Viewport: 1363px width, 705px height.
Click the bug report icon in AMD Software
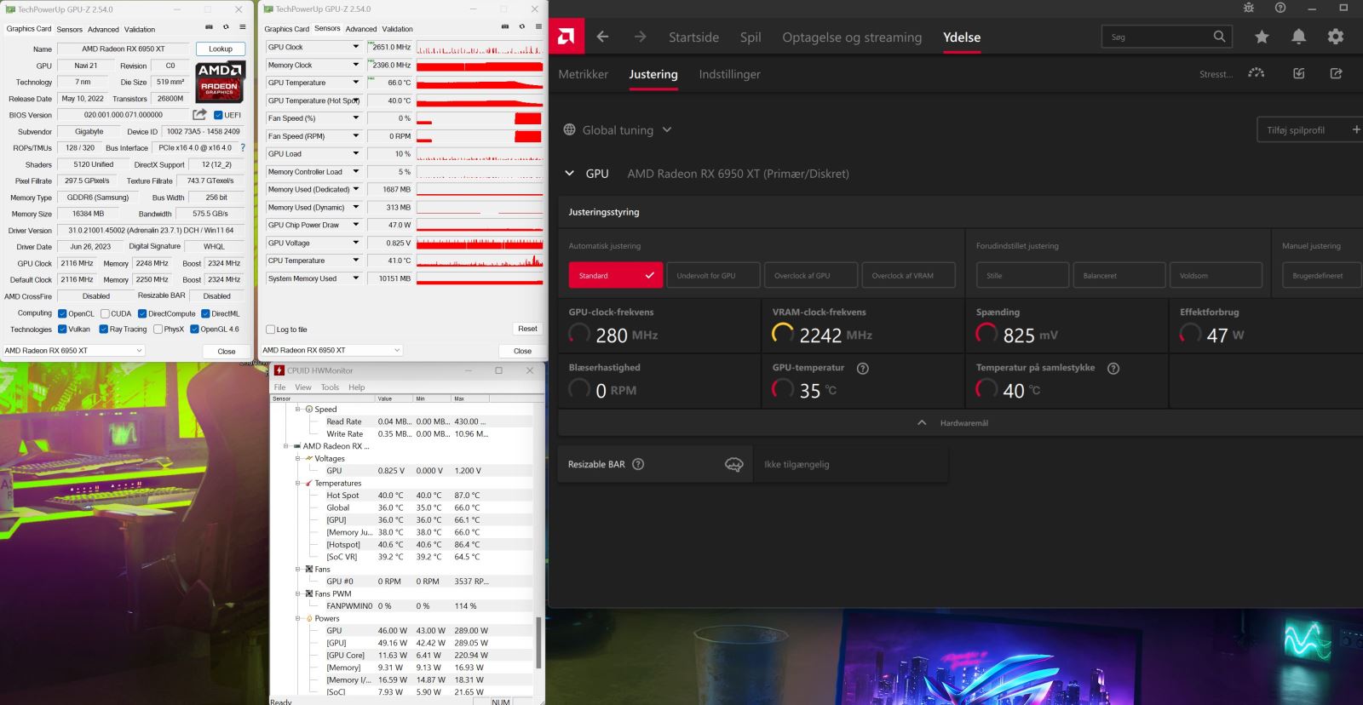(x=1249, y=8)
